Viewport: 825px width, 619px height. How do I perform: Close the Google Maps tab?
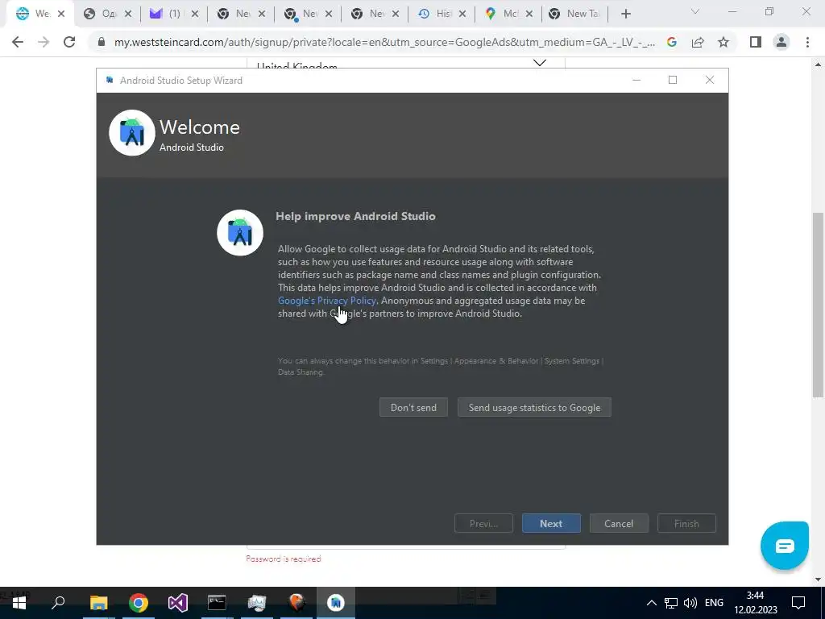[x=529, y=15]
